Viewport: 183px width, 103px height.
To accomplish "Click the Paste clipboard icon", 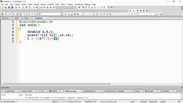I will click(x=30, y=7).
